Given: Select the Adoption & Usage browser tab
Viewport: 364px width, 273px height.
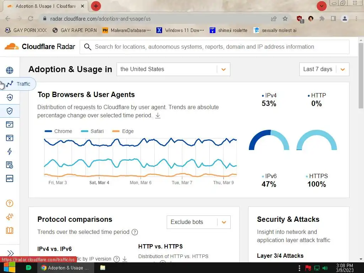Looking at the screenshot, I should (x=45, y=6).
